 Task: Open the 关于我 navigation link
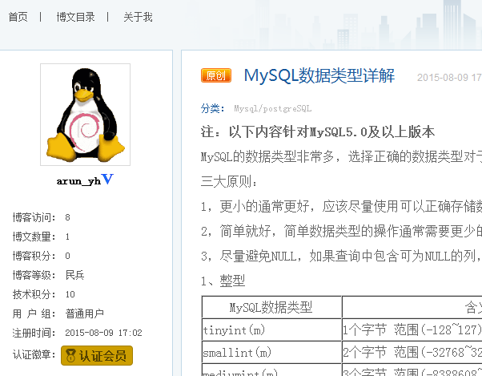coord(138,17)
